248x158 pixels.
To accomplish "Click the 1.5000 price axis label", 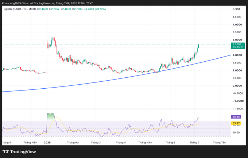I will tap(237, 63).
